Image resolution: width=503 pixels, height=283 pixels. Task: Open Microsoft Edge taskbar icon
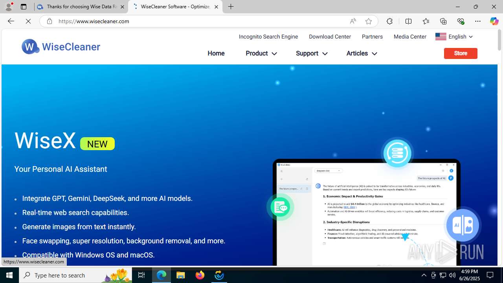(162, 275)
